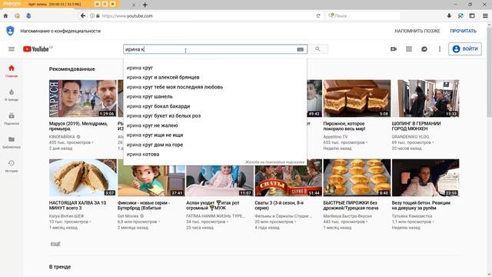This screenshot has height=277, width=492.
Task: Select suggestion 'ирина круг бокал бакарди'
Action: (x=215, y=106)
